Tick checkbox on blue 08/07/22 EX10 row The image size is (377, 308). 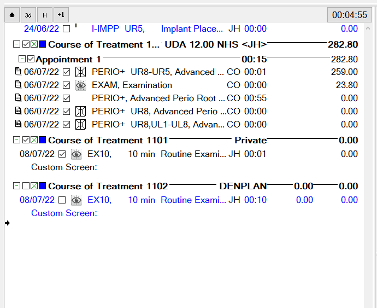tap(62, 200)
